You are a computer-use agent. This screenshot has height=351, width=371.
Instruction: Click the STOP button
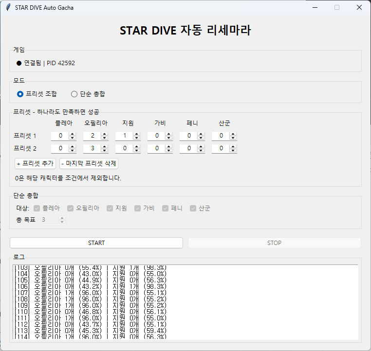(275, 243)
